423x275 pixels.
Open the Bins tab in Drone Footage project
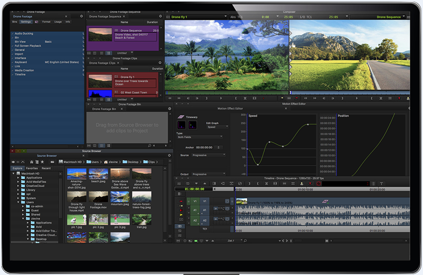[15, 22]
